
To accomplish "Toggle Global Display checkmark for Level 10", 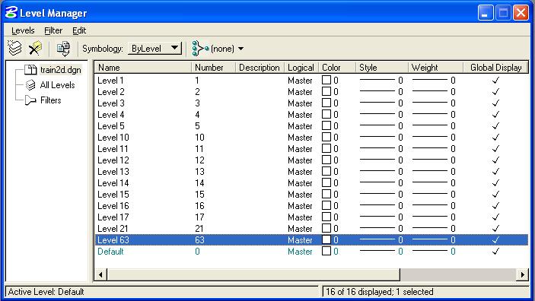I will [x=495, y=138].
